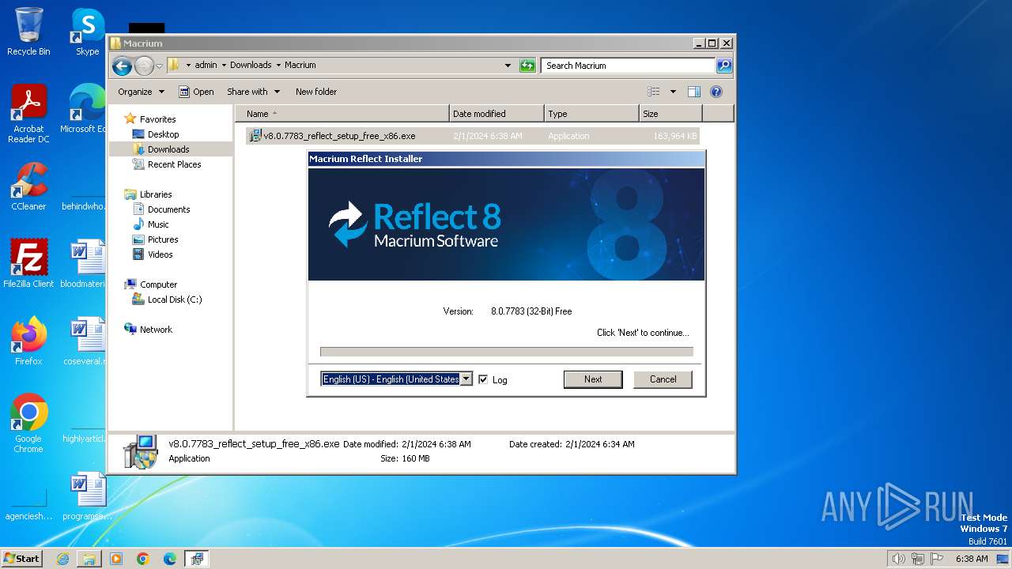Image resolution: width=1012 pixels, height=569 pixels.
Task: Sort by Date modified column
Action: click(497, 114)
